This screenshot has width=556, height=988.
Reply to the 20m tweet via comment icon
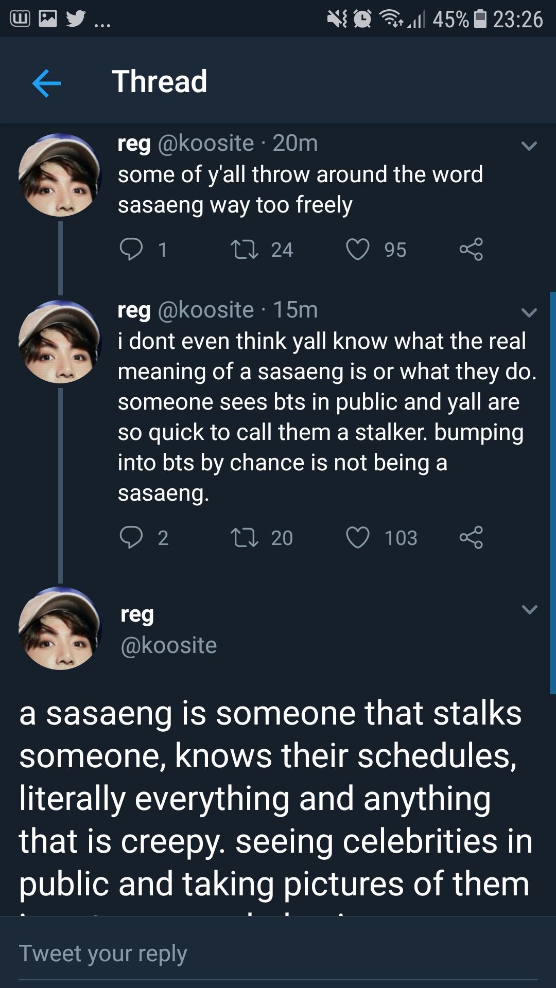click(131, 250)
